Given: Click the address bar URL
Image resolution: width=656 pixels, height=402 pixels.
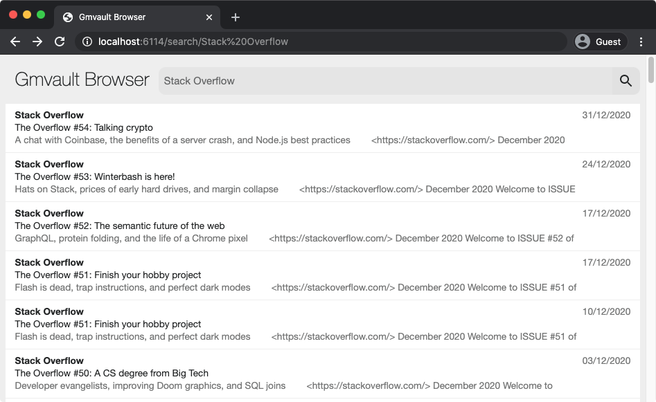Looking at the screenshot, I should click(x=193, y=42).
